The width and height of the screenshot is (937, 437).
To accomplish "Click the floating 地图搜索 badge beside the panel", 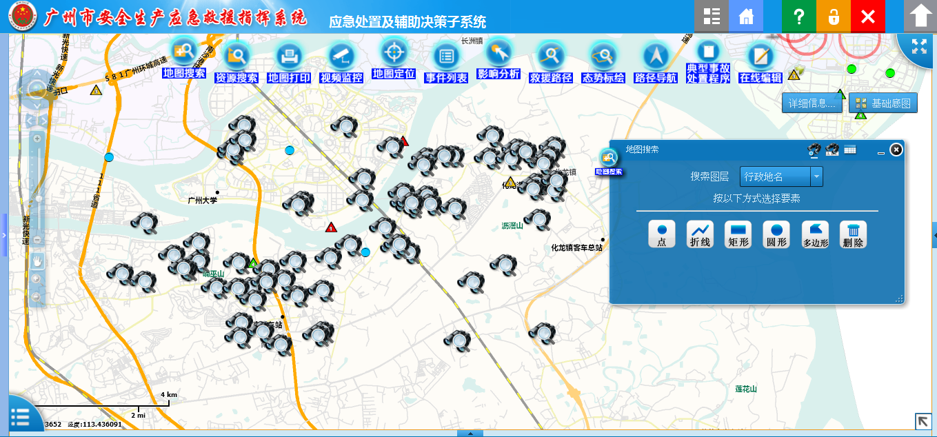I will [609, 161].
